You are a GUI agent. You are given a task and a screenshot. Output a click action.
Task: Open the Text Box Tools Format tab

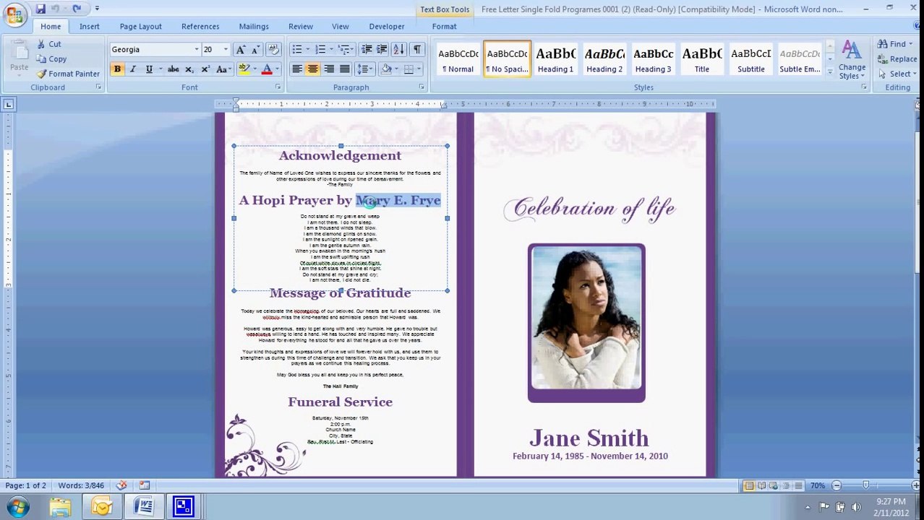[445, 27]
